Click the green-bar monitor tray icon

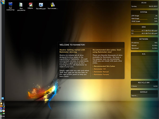point(1,113)
